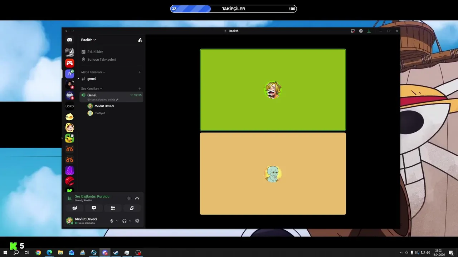The width and height of the screenshot is (458, 257).
Task: Open the red Turkish flag server icon
Action: coord(69,181)
